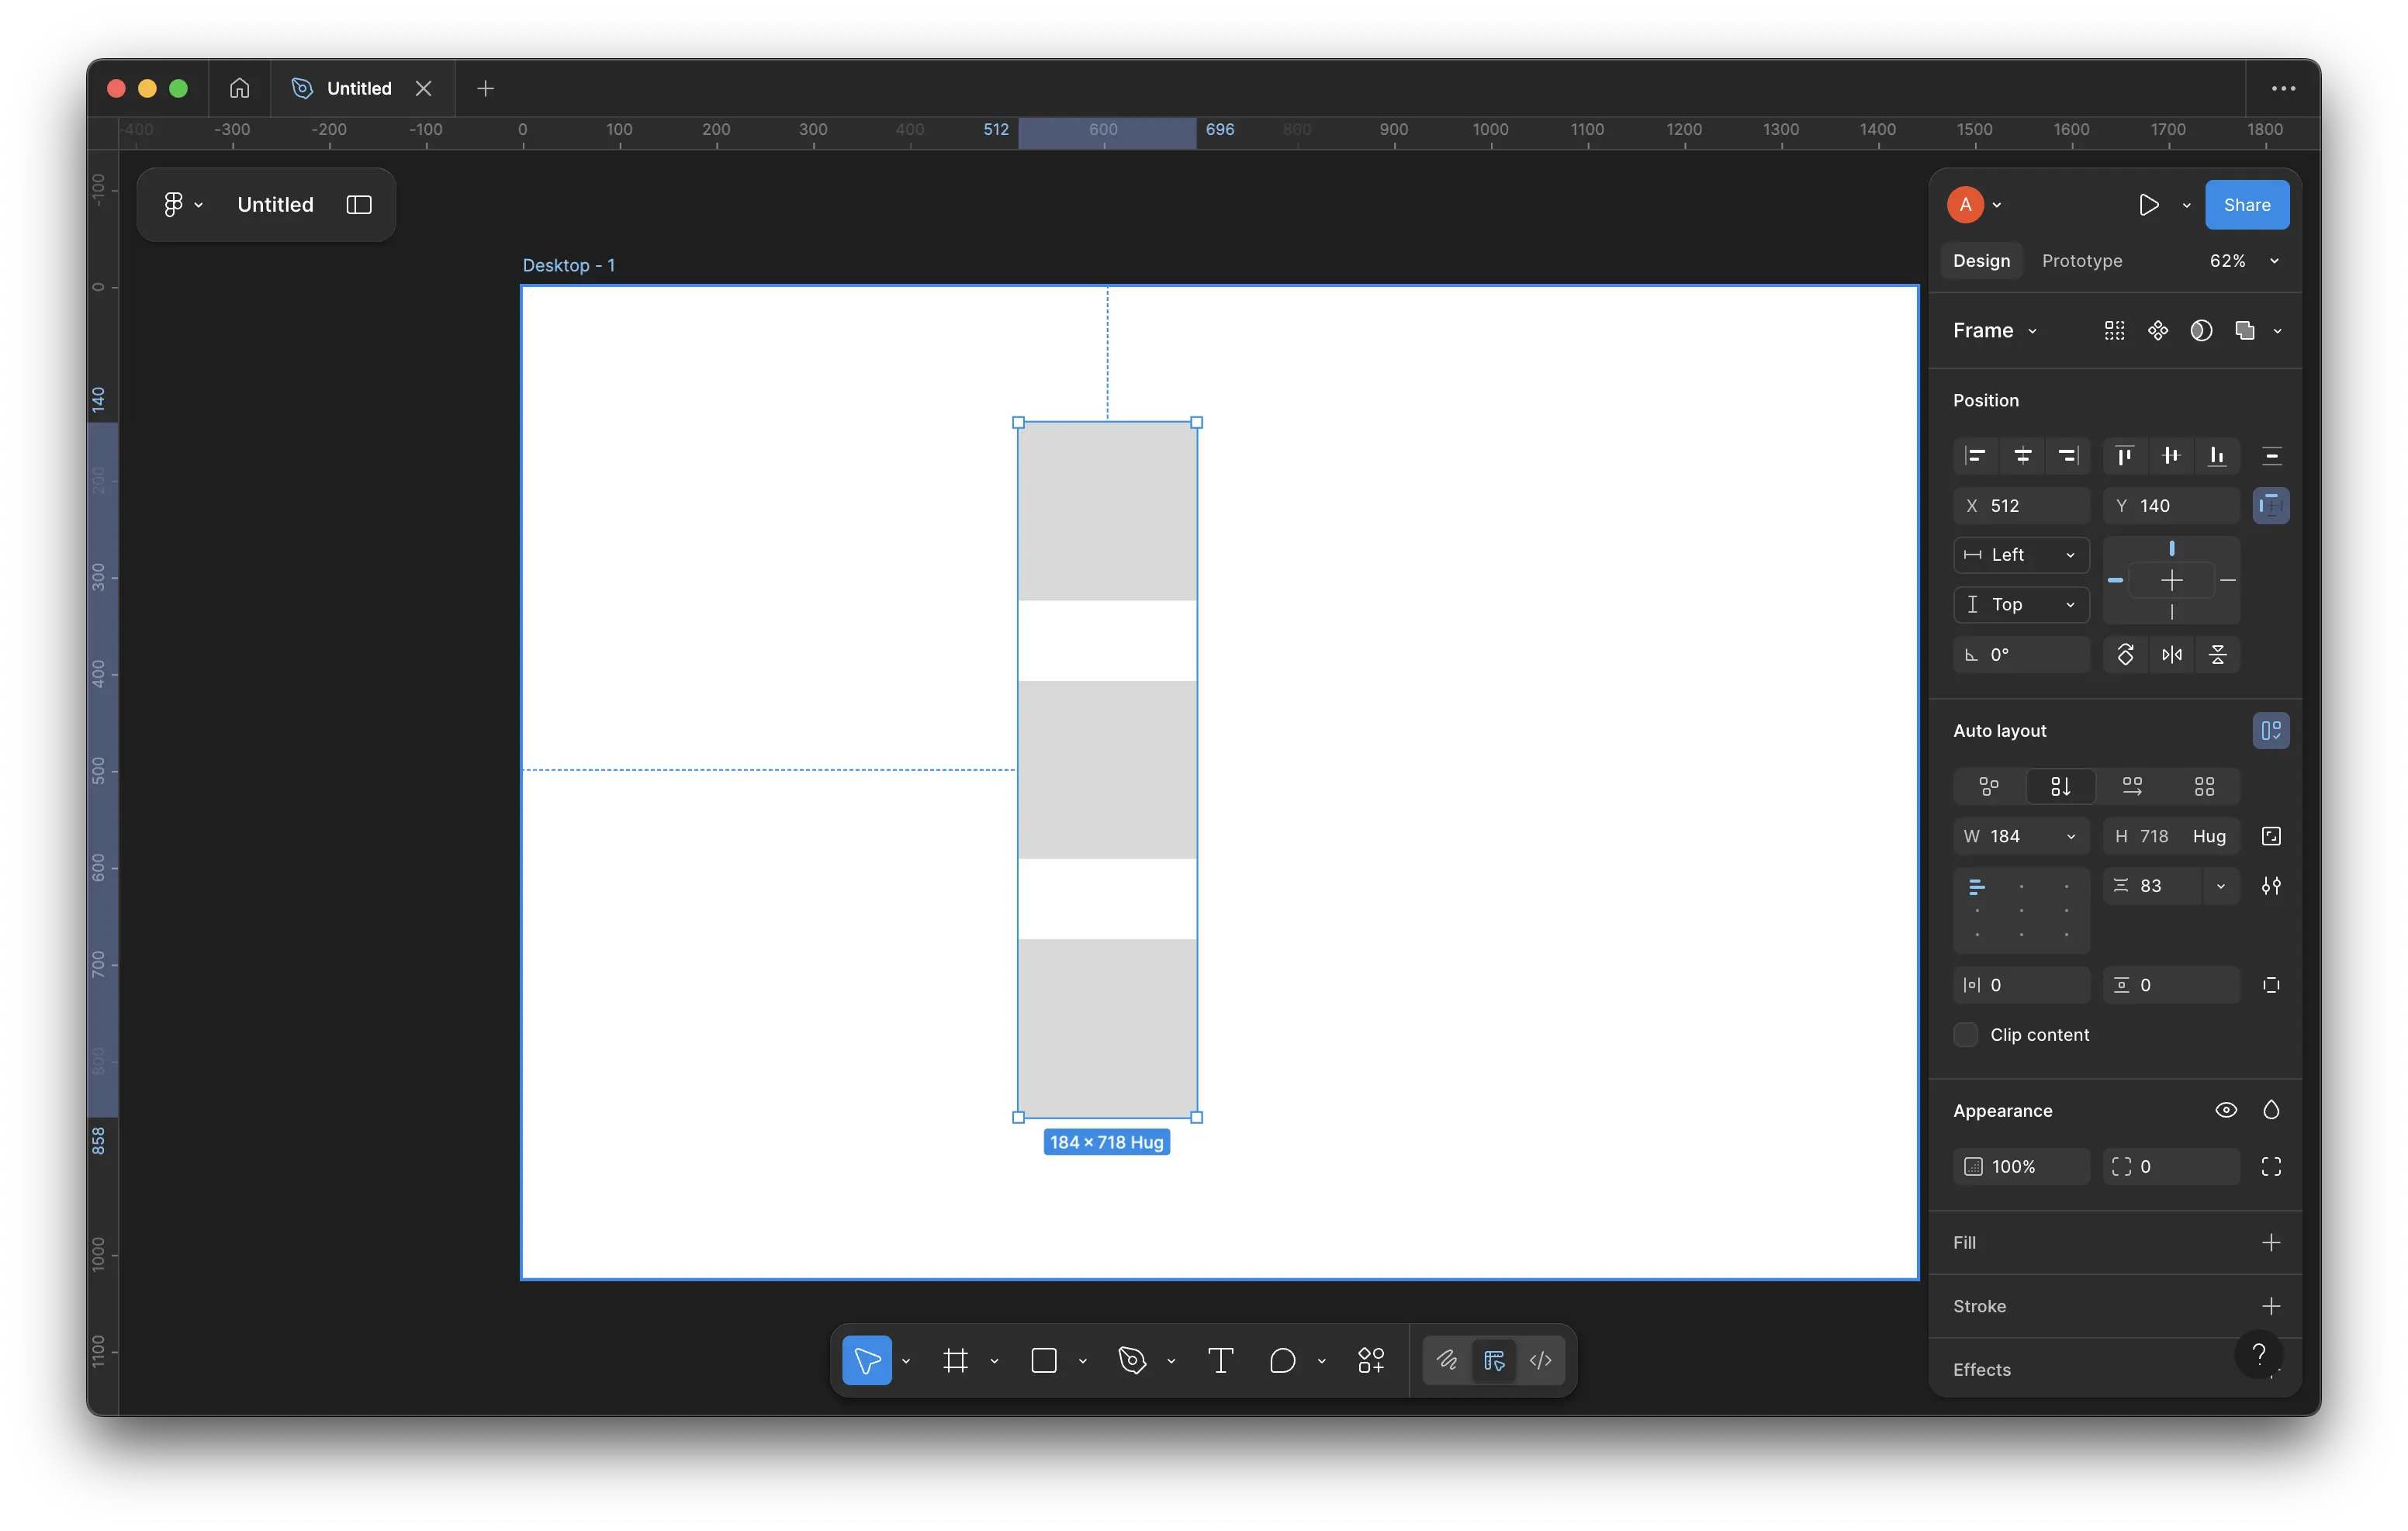Select the Pen tool

pos(1132,1360)
